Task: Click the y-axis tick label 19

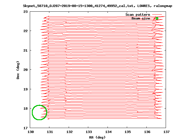Action: pos(25,89)
